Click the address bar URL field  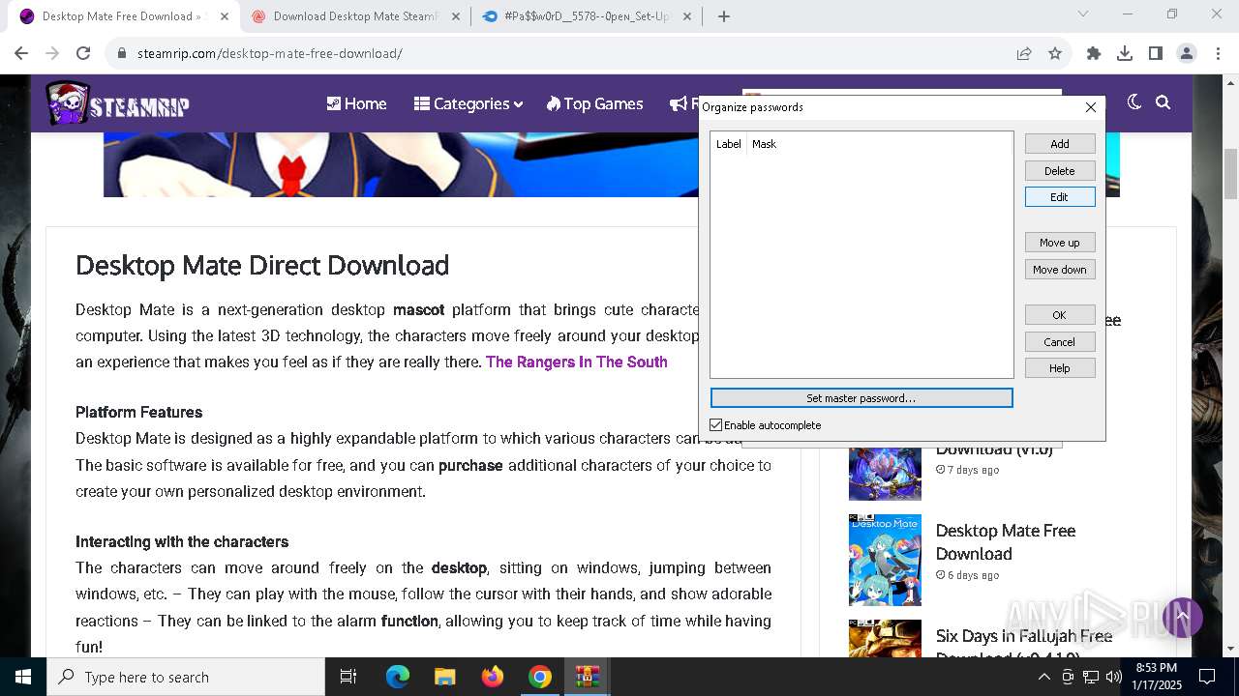[x=571, y=54]
